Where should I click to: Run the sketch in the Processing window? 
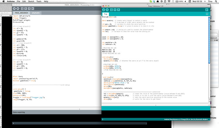14,8
